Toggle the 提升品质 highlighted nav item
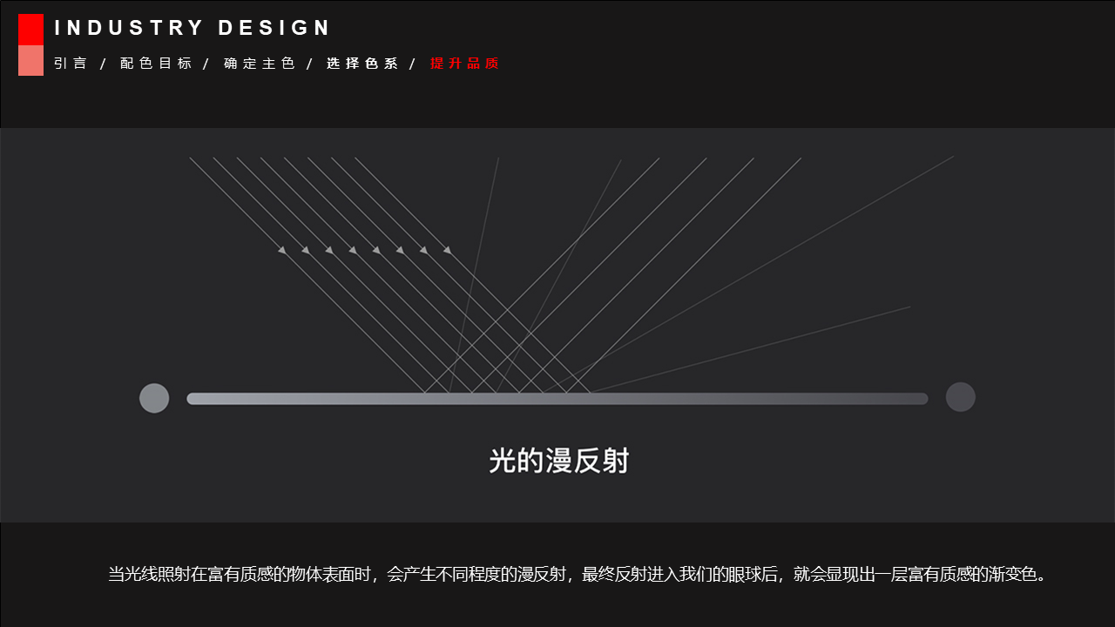 tap(464, 63)
